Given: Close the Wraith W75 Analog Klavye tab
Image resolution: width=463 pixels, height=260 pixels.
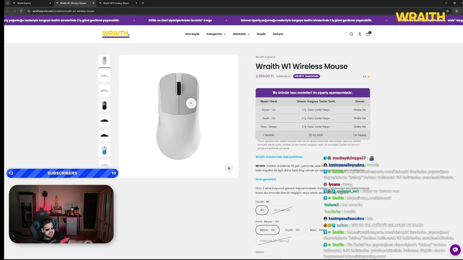Looking at the screenshot, I should coord(136,3).
